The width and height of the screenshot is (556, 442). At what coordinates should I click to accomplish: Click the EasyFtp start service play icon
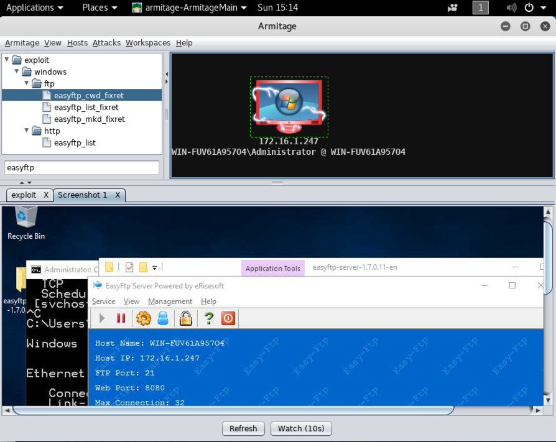pyautogui.click(x=102, y=318)
